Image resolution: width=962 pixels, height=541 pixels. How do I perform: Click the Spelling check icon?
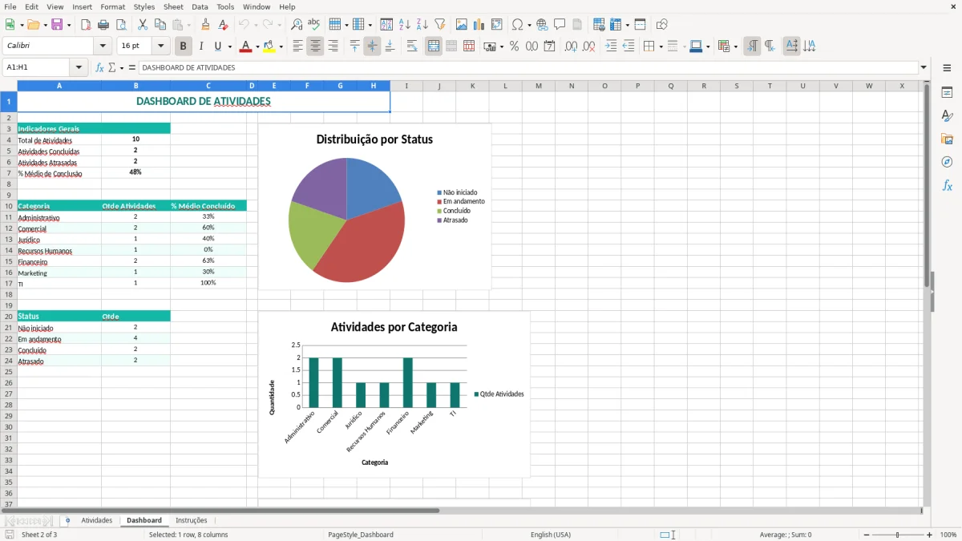click(x=314, y=25)
